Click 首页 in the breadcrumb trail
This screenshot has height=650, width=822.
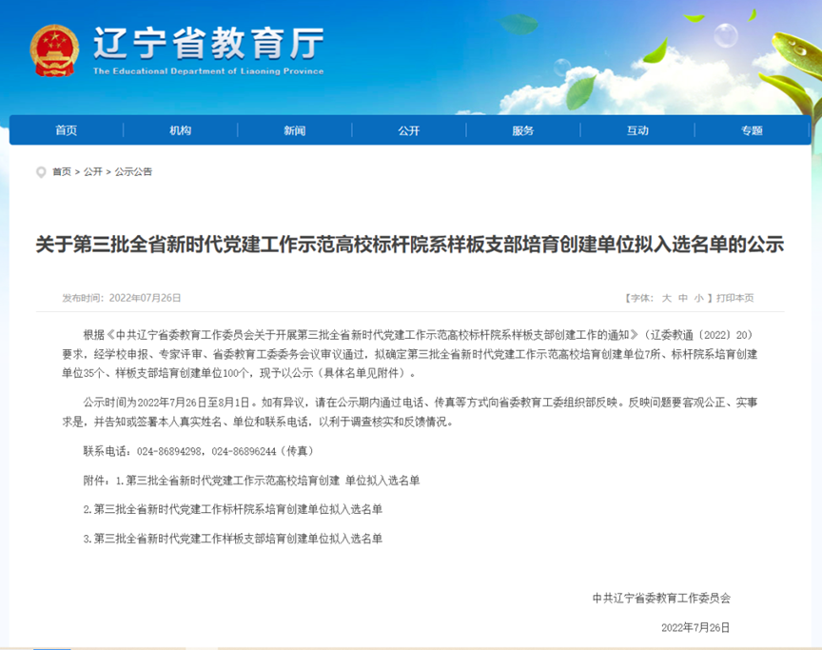pyautogui.click(x=62, y=172)
